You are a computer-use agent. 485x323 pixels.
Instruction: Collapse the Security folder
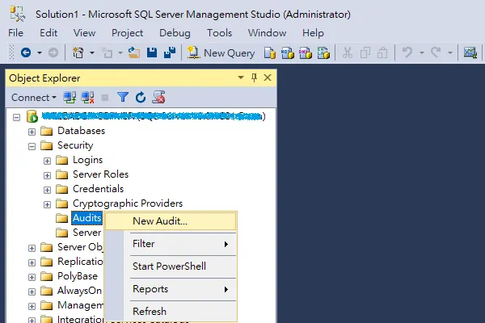[x=32, y=146]
